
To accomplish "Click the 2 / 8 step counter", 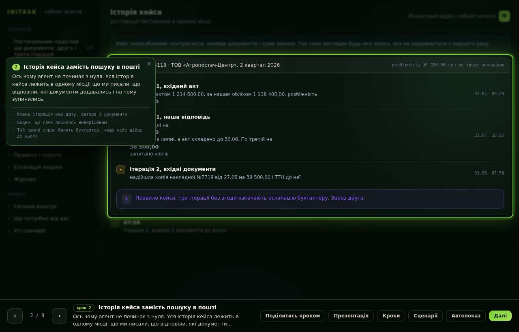I will (x=37, y=315).
